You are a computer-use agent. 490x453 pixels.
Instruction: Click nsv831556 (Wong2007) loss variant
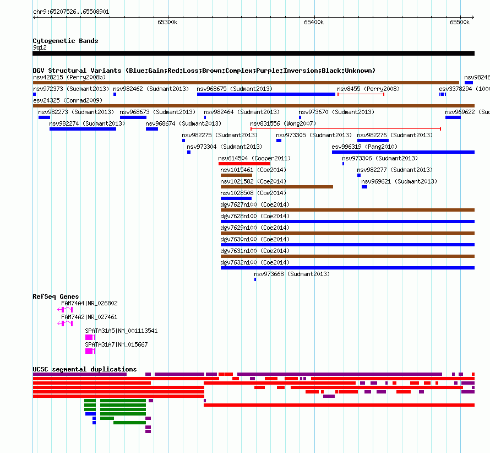tap(346, 129)
